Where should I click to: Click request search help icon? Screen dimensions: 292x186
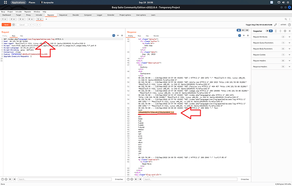pos(3,179)
